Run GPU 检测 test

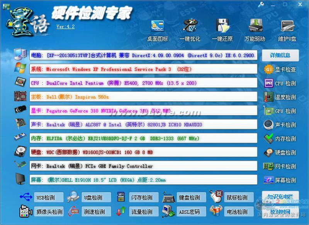280,111
